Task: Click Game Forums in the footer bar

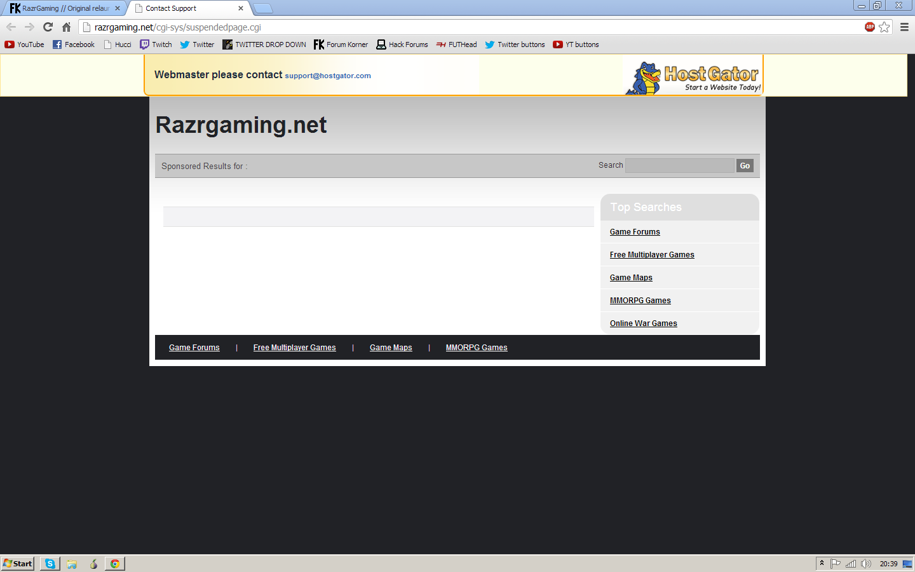Action: tap(194, 348)
